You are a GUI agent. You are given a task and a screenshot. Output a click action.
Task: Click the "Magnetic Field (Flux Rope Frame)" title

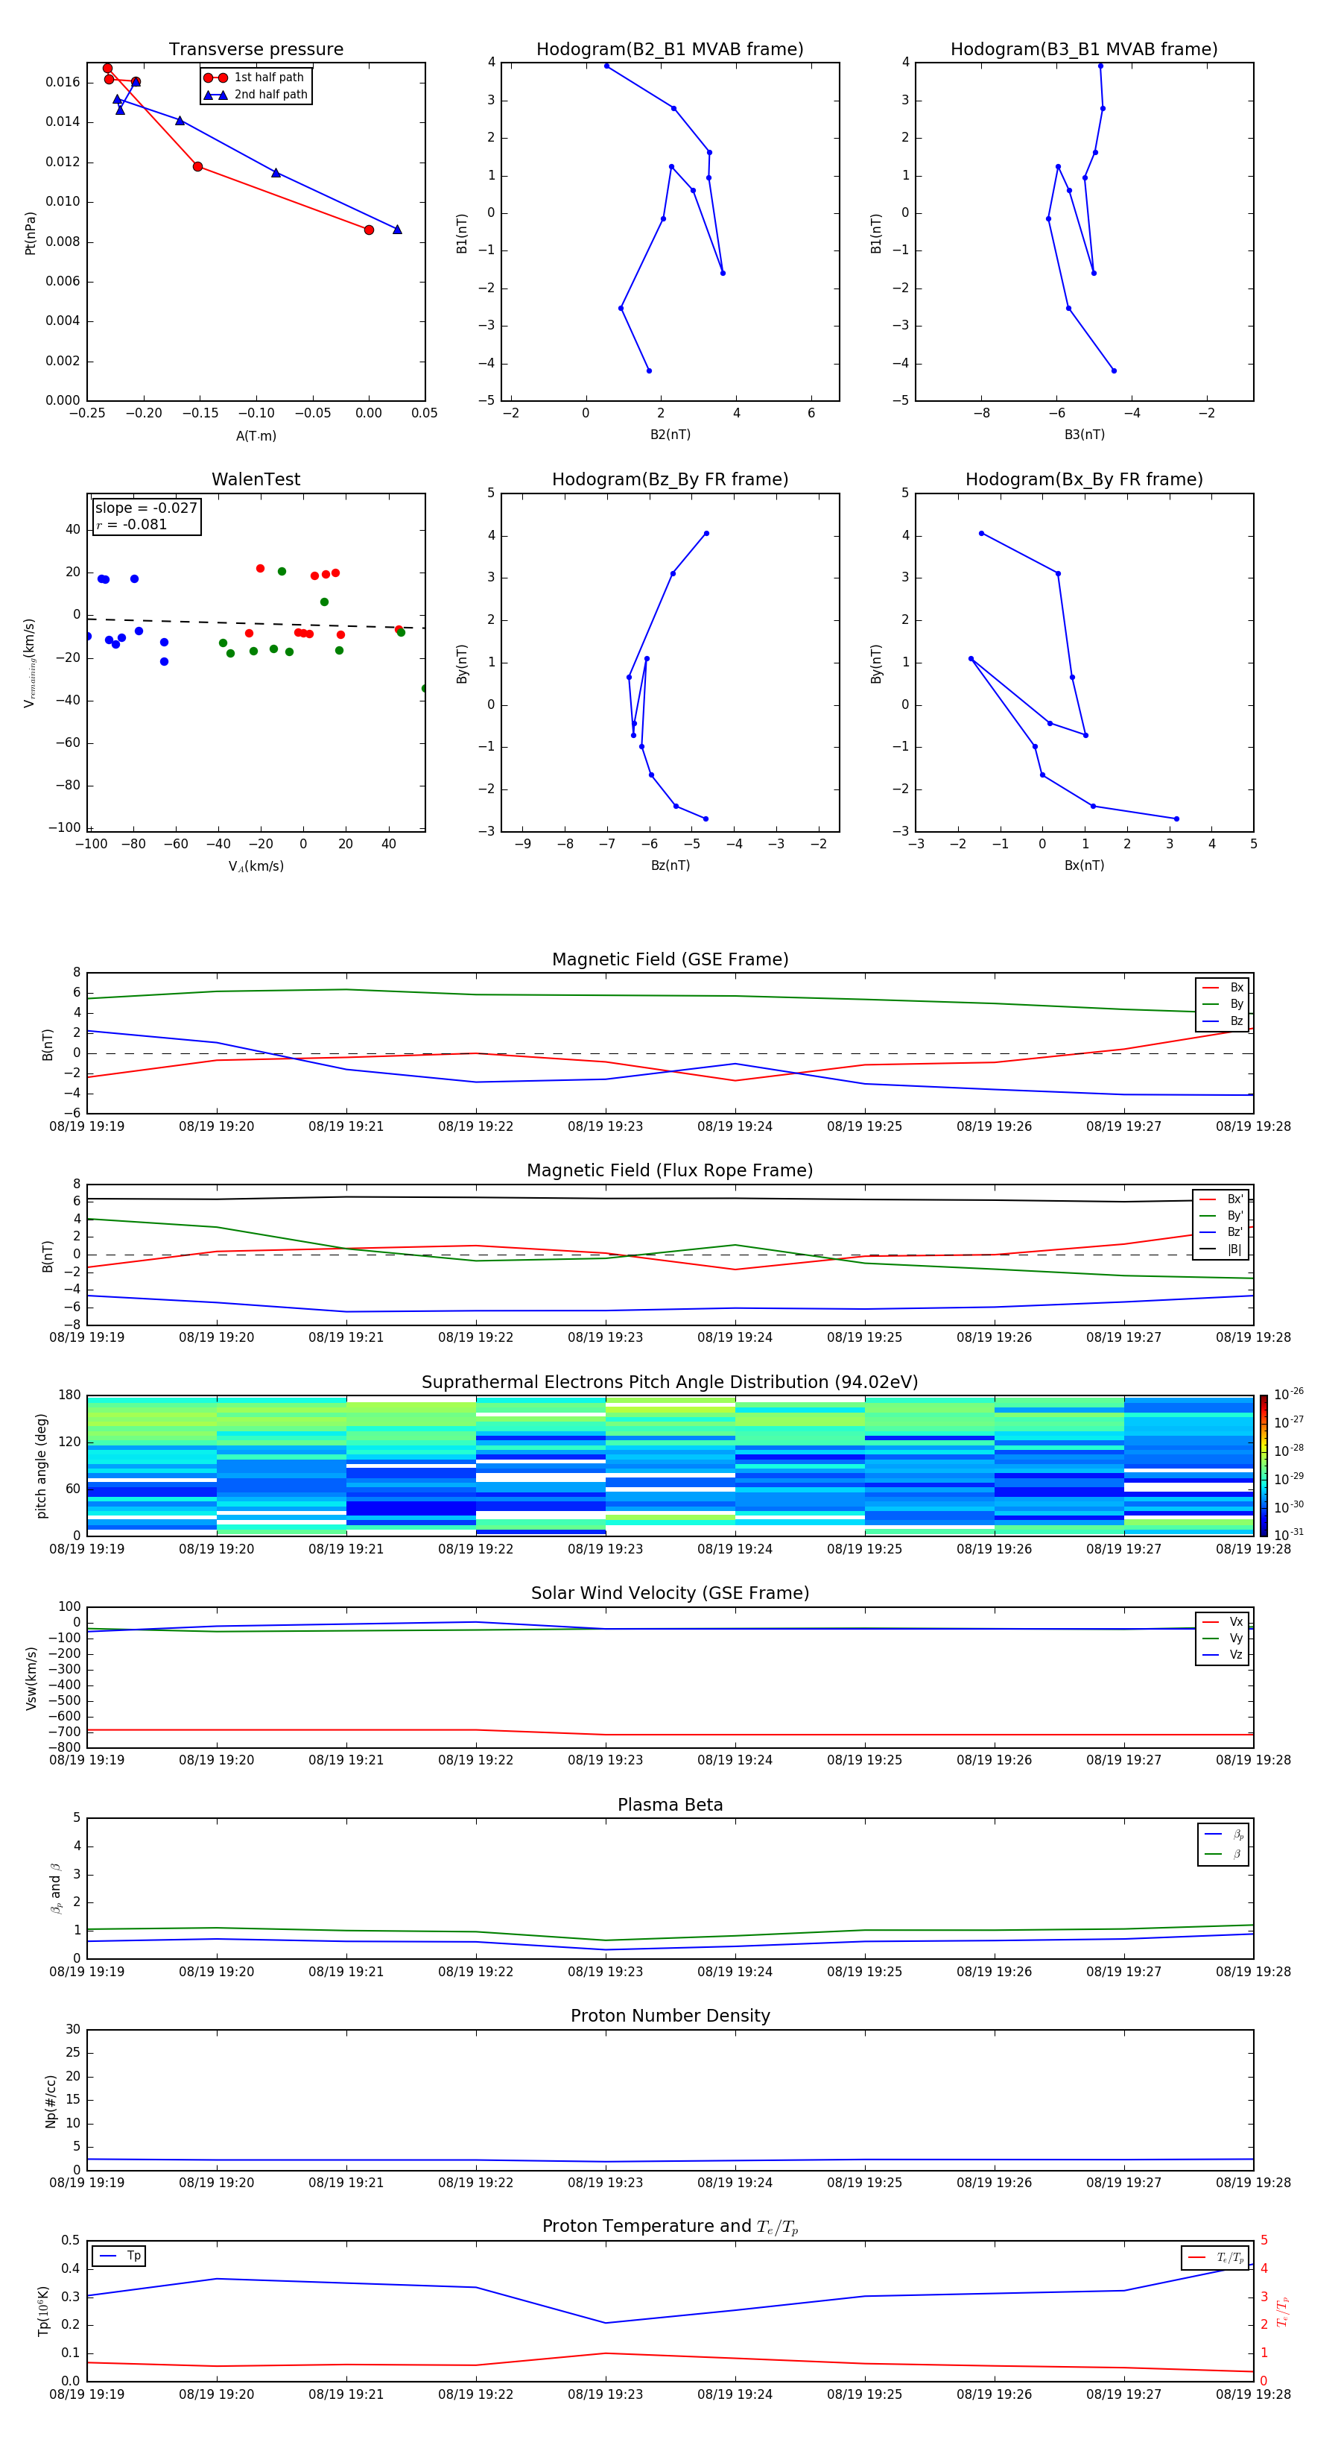(x=670, y=1170)
